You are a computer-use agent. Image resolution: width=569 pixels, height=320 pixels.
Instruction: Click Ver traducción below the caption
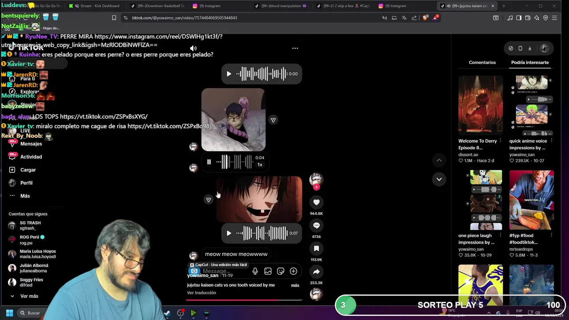tap(201, 293)
